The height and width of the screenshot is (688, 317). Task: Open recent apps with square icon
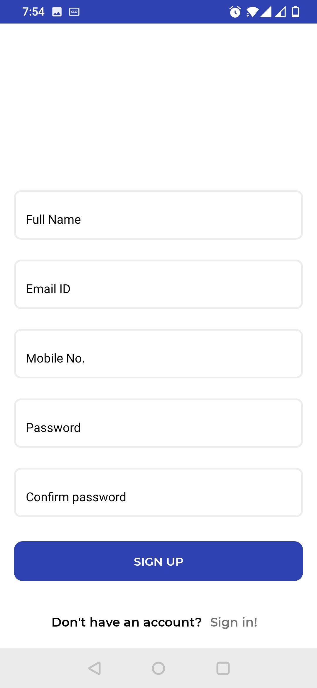pos(223,668)
